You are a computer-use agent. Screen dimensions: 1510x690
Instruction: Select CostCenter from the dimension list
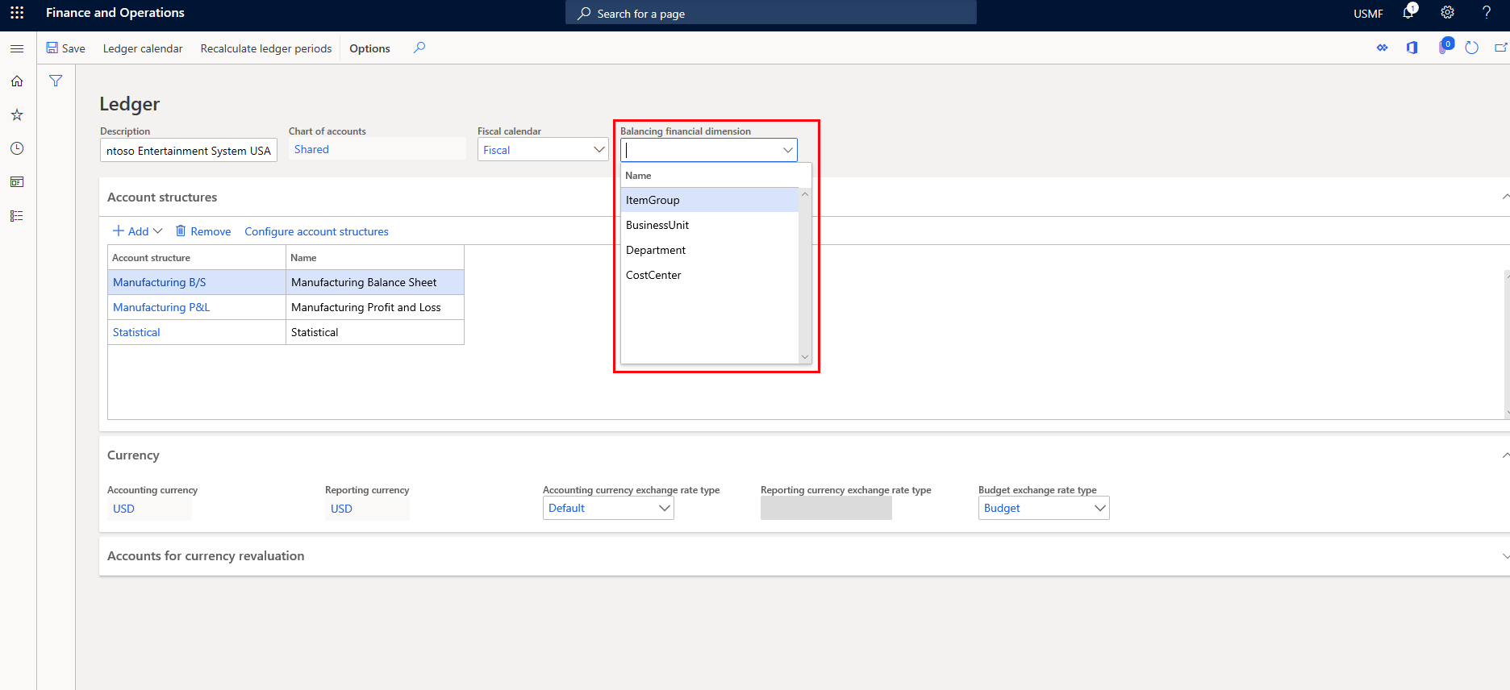click(x=709, y=275)
